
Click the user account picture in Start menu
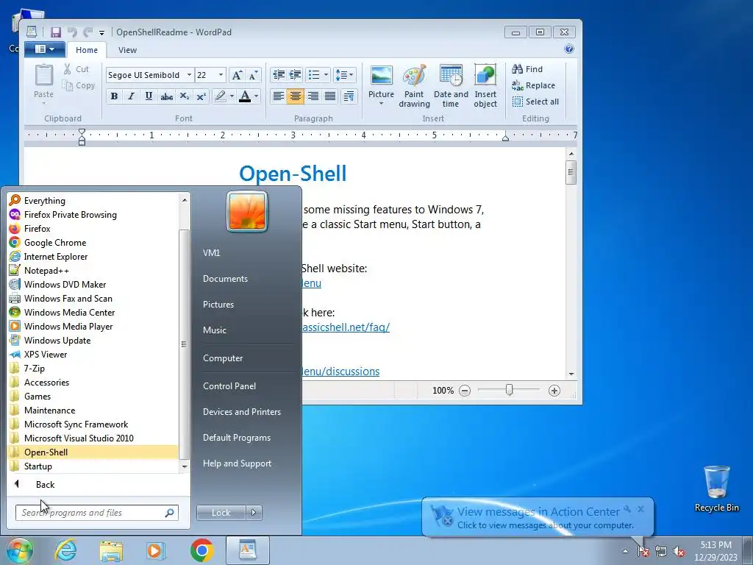tap(247, 212)
